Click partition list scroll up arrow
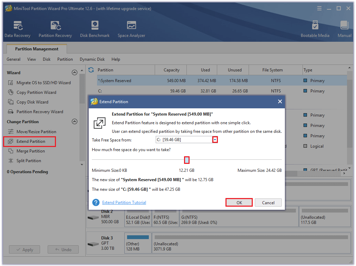The image size is (356, 266). 349,68
